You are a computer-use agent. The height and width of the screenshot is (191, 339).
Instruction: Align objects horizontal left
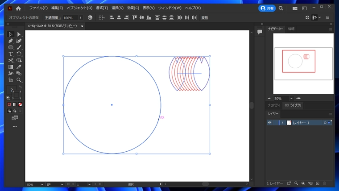point(112,18)
